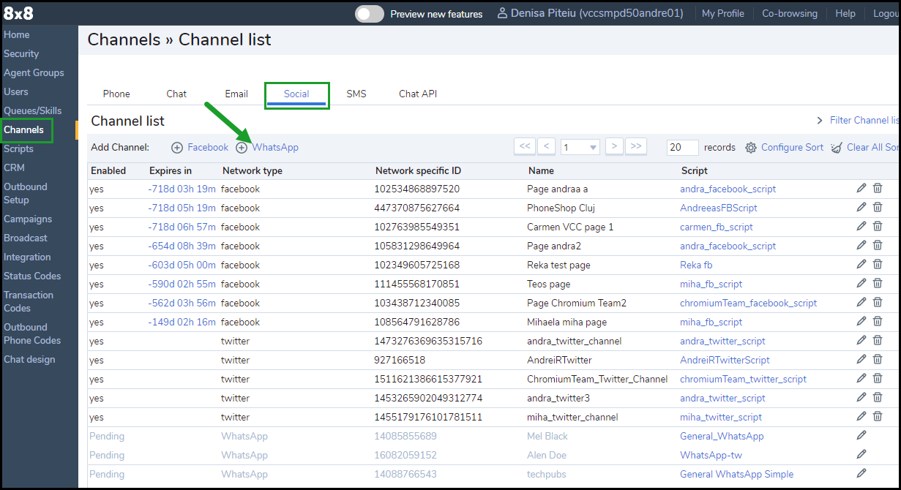The width and height of the screenshot is (901, 490).
Task: Edit the Page andraa a channel
Action: point(861,188)
